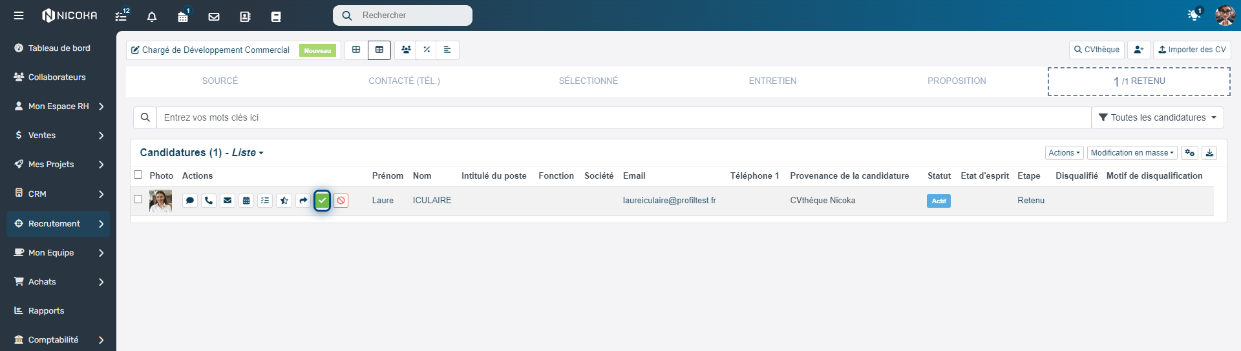Open the checklist task action for Laure
This screenshot has height=351, width=1241.
click(265, 201)
